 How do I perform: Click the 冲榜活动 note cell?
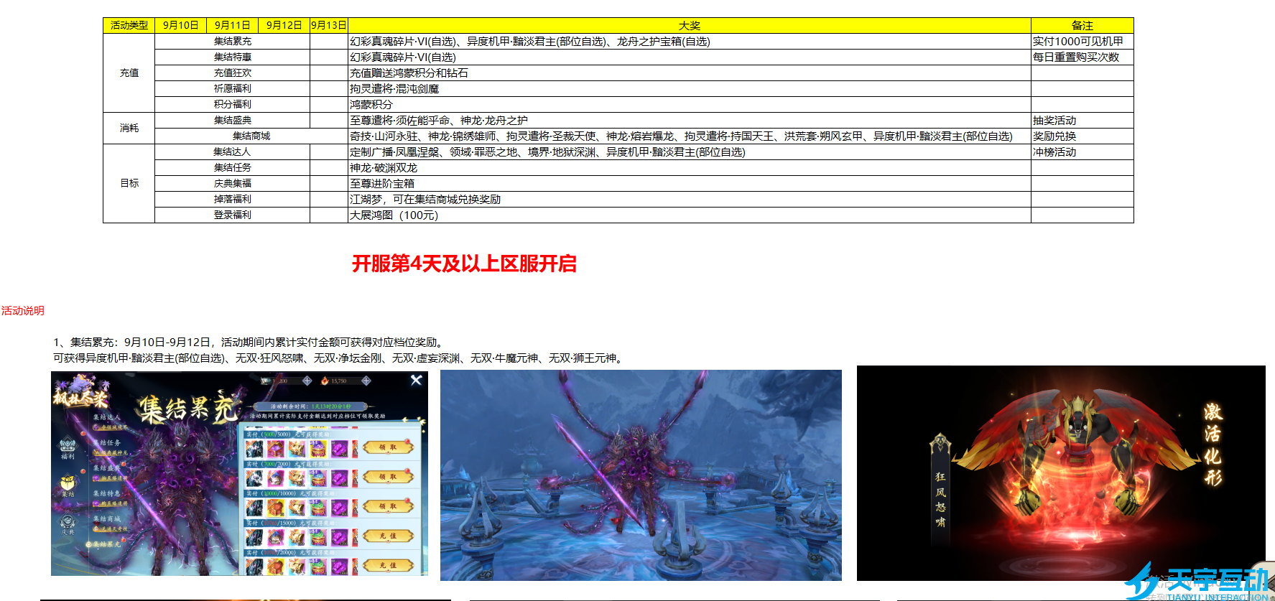(x=1082, y=152)
